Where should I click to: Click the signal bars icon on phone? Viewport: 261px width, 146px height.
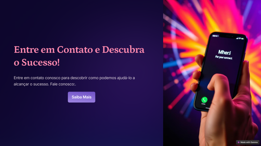coord(237,38)
